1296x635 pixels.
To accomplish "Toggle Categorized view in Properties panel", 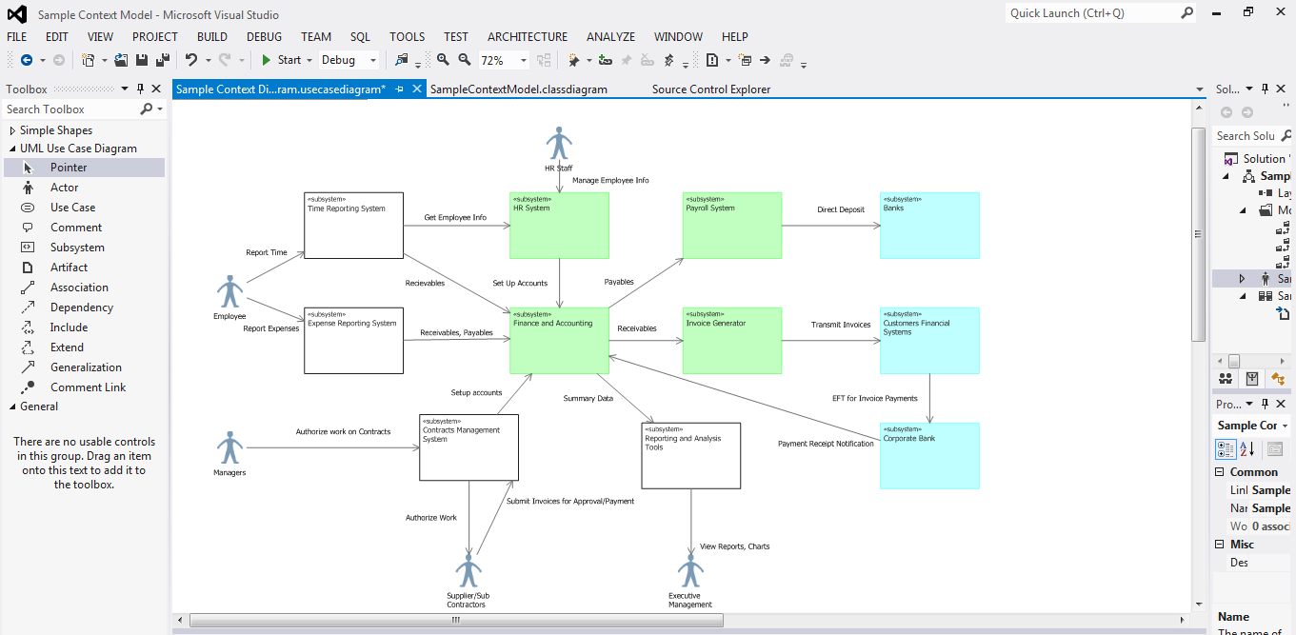I will point(1226,449).
